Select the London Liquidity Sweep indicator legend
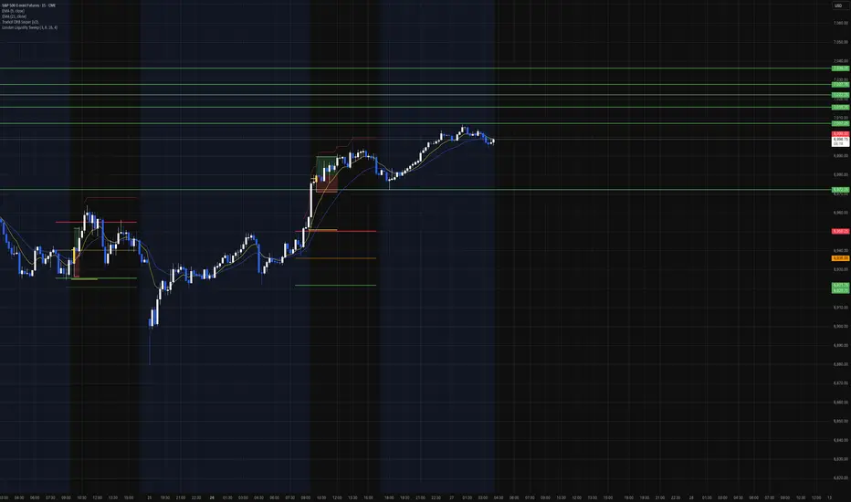 [x=29, y=27]
